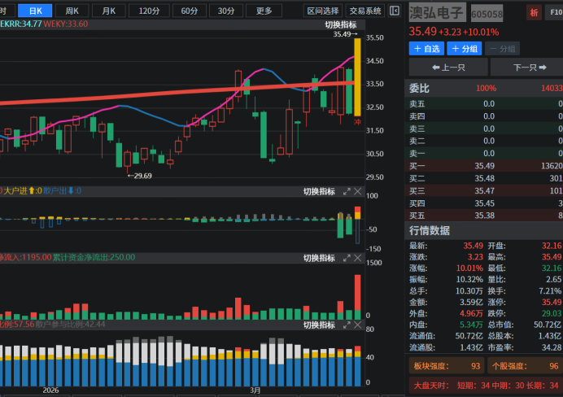Screen dimensions: 563x397
Task: Open 切换指标 on the 资金净流入 panel
Action: pos(319,258)
